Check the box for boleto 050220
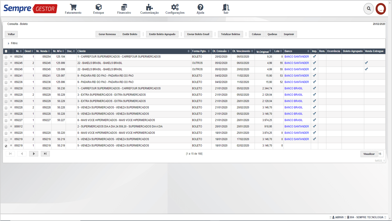392x221 pixels. click(x=6, y=133)
